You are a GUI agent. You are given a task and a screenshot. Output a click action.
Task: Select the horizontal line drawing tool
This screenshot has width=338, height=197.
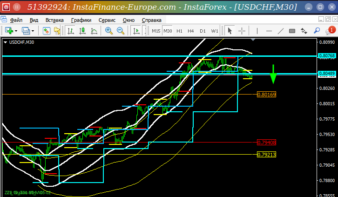point(269,31)
